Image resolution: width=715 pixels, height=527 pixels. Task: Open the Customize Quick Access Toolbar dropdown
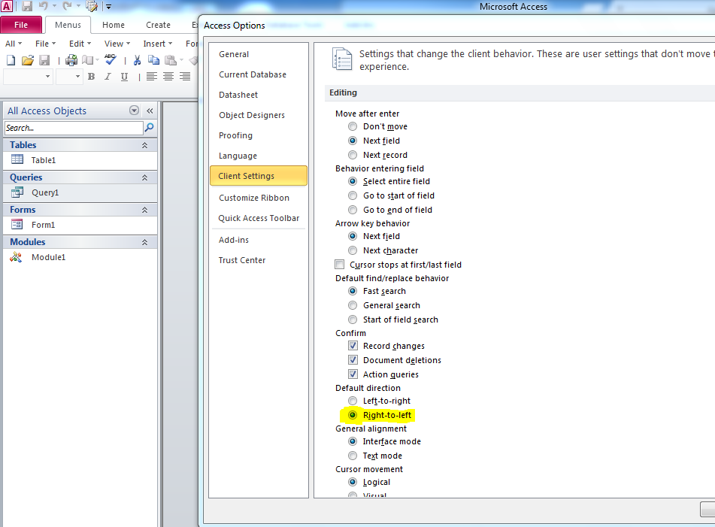[x=108, y=7]
